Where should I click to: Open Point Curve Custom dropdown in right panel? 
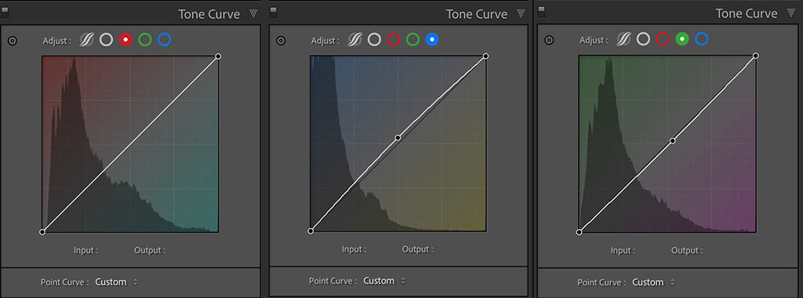coord(653,282)
